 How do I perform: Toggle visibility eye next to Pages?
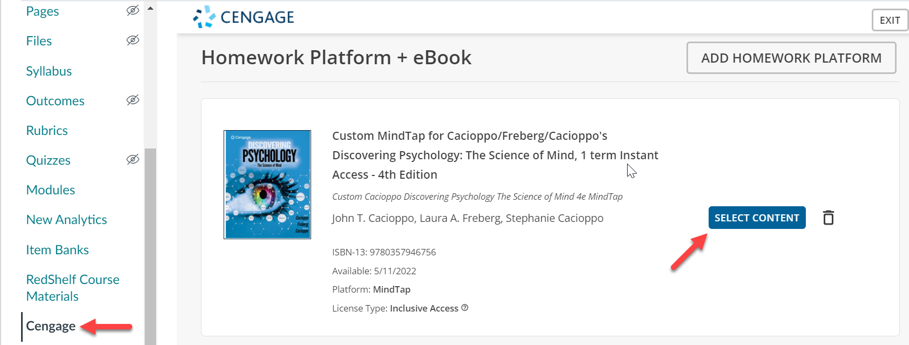click(x=133, y=10)
